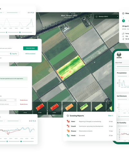
Task: Click the zoom-out icon on the upper single-line chart
Action: click(x=30, y=13)
